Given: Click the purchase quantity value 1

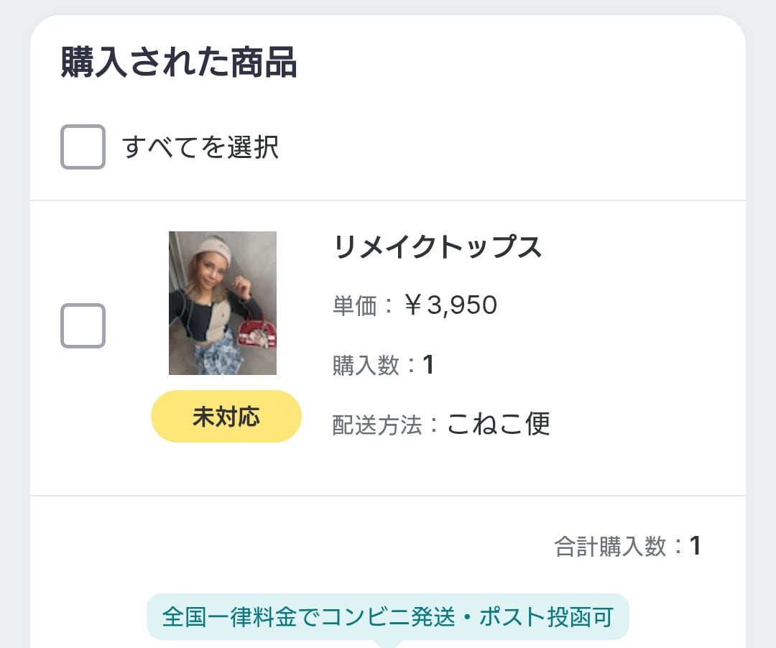Looking at the screenshot, I should point(428,365).
